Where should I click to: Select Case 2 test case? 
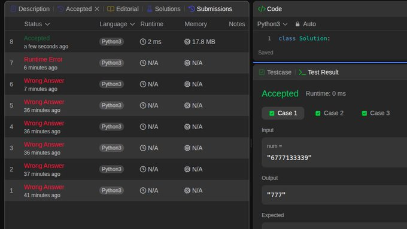(329, 113)
